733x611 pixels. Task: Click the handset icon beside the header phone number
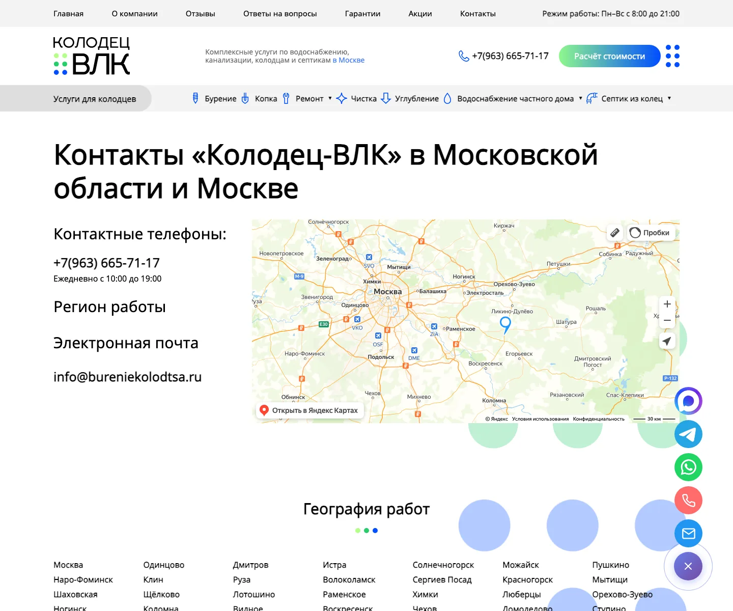pos(464,56)
